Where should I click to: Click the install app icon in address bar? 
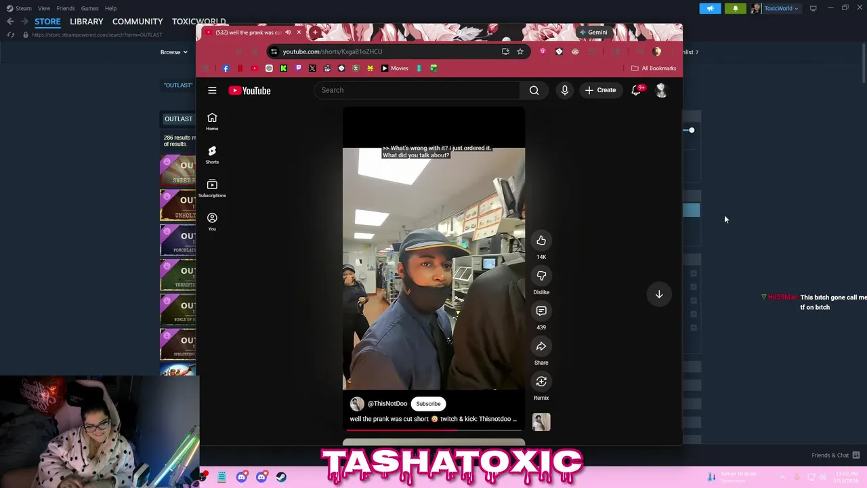(x=505, y=52)
